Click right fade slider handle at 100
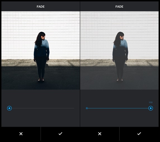Image resolution: width=160 pixels, height=142 pixels. (151, 108)
